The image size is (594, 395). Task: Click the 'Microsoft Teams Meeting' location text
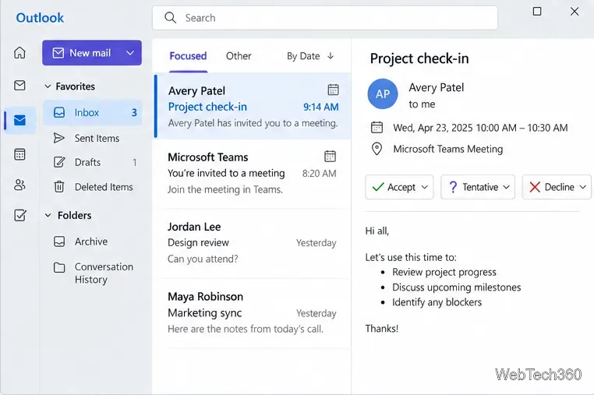pyautogui.click(x=447, y=150)
